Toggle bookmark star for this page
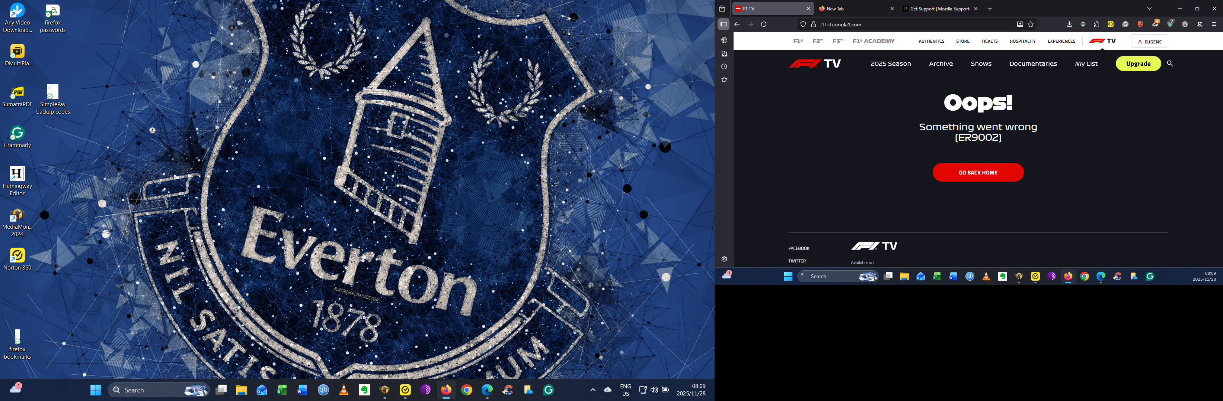 coord(1031,24)
